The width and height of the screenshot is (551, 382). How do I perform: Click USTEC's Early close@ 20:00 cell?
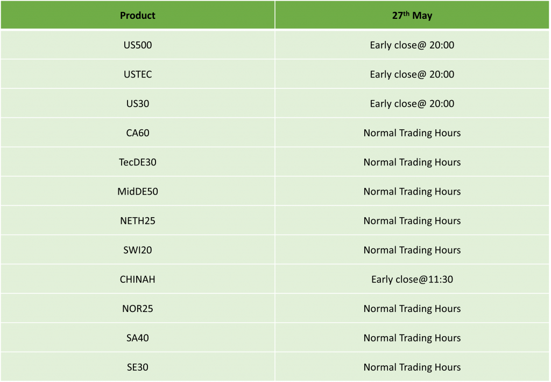tap(412, 74)
